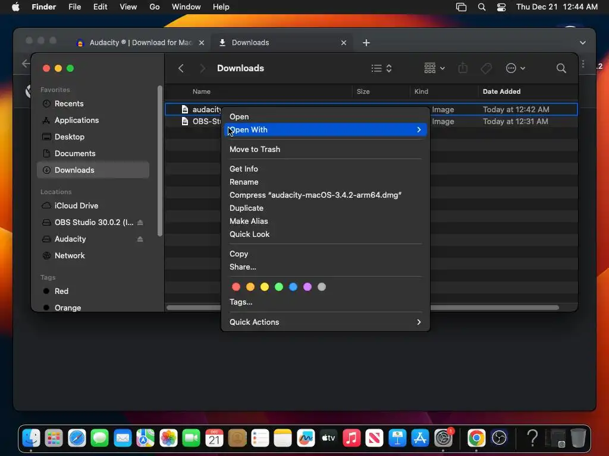The image size is (609, 456).
Task: Go back in Finder navigation
Action: pos(181,68)
